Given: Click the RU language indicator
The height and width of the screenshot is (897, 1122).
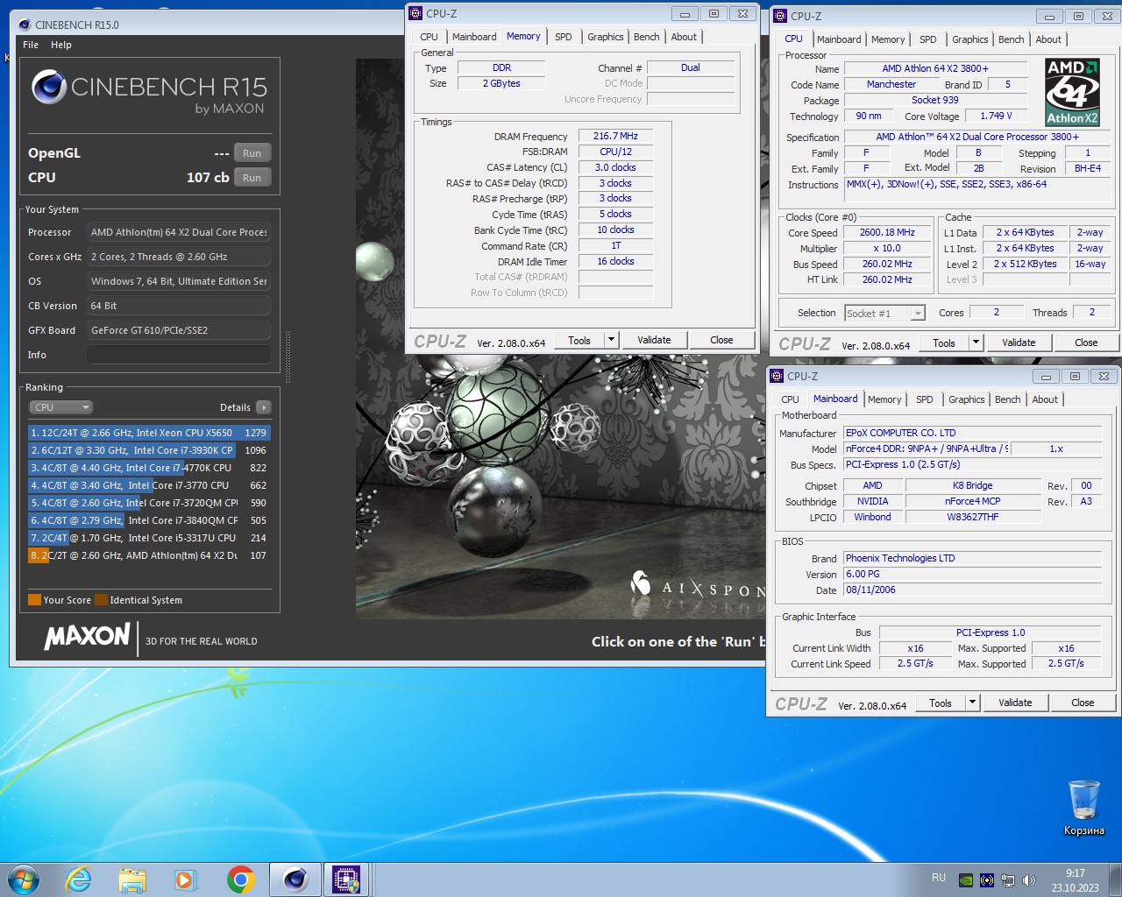Looking at the screenshot, I should click(939, 878).
